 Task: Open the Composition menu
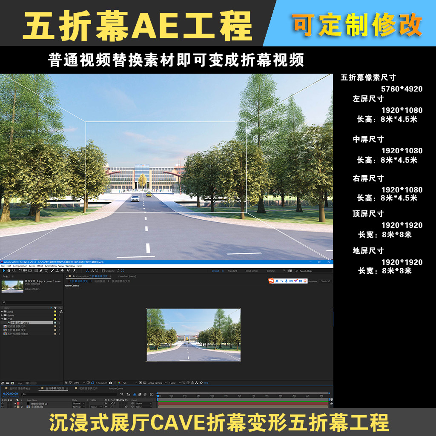(x=20, y=266)
